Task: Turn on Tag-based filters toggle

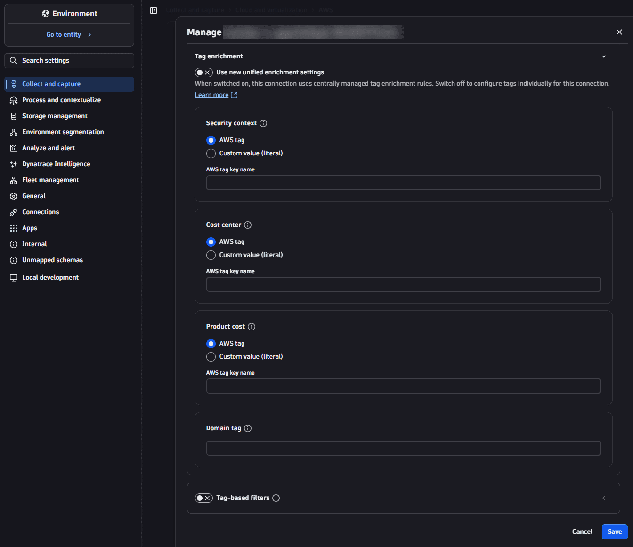Action: [204, 498]
